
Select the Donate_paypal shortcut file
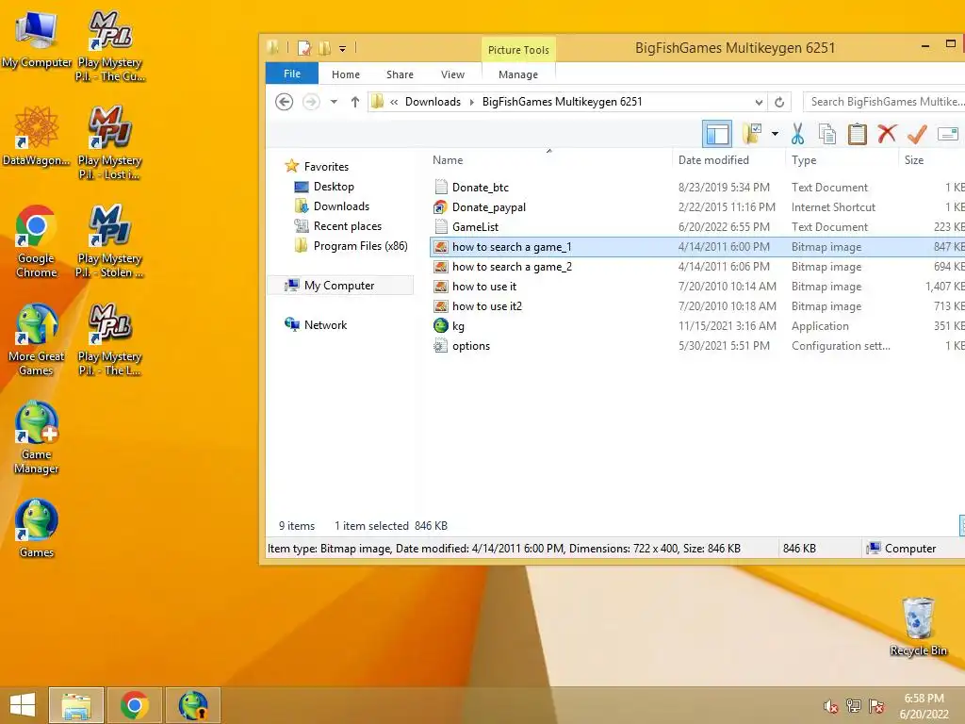[489, 206]
